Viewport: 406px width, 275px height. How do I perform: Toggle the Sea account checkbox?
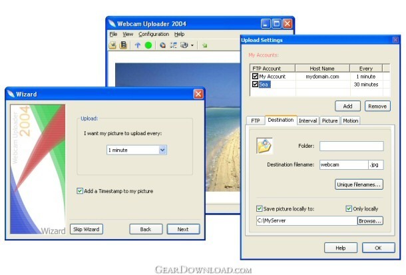255,84
